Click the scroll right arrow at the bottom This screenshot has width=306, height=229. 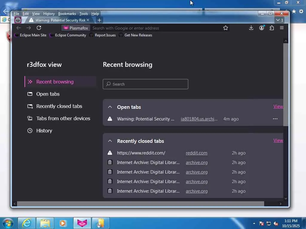coord(281,204)
